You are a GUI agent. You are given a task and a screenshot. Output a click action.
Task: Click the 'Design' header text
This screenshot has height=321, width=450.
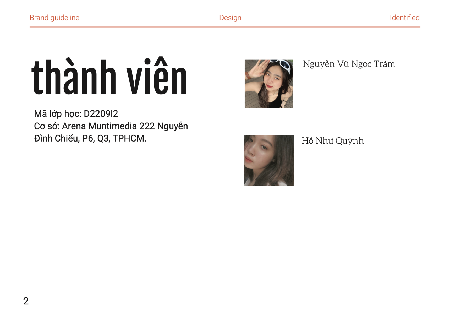click(230, 18)
